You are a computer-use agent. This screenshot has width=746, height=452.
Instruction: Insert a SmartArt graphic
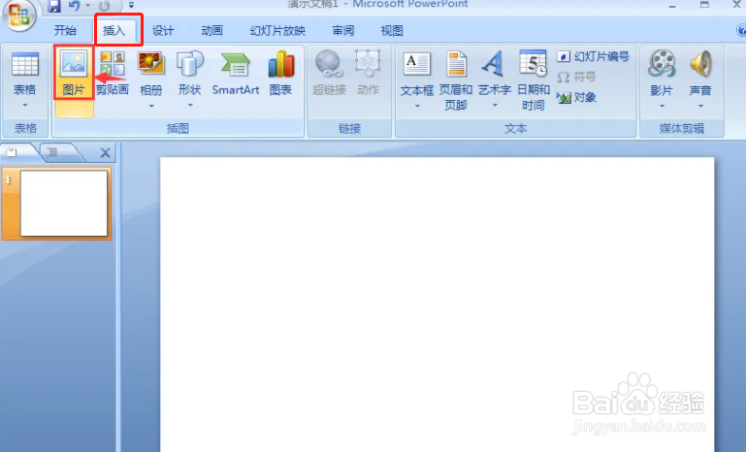[236, 74]
